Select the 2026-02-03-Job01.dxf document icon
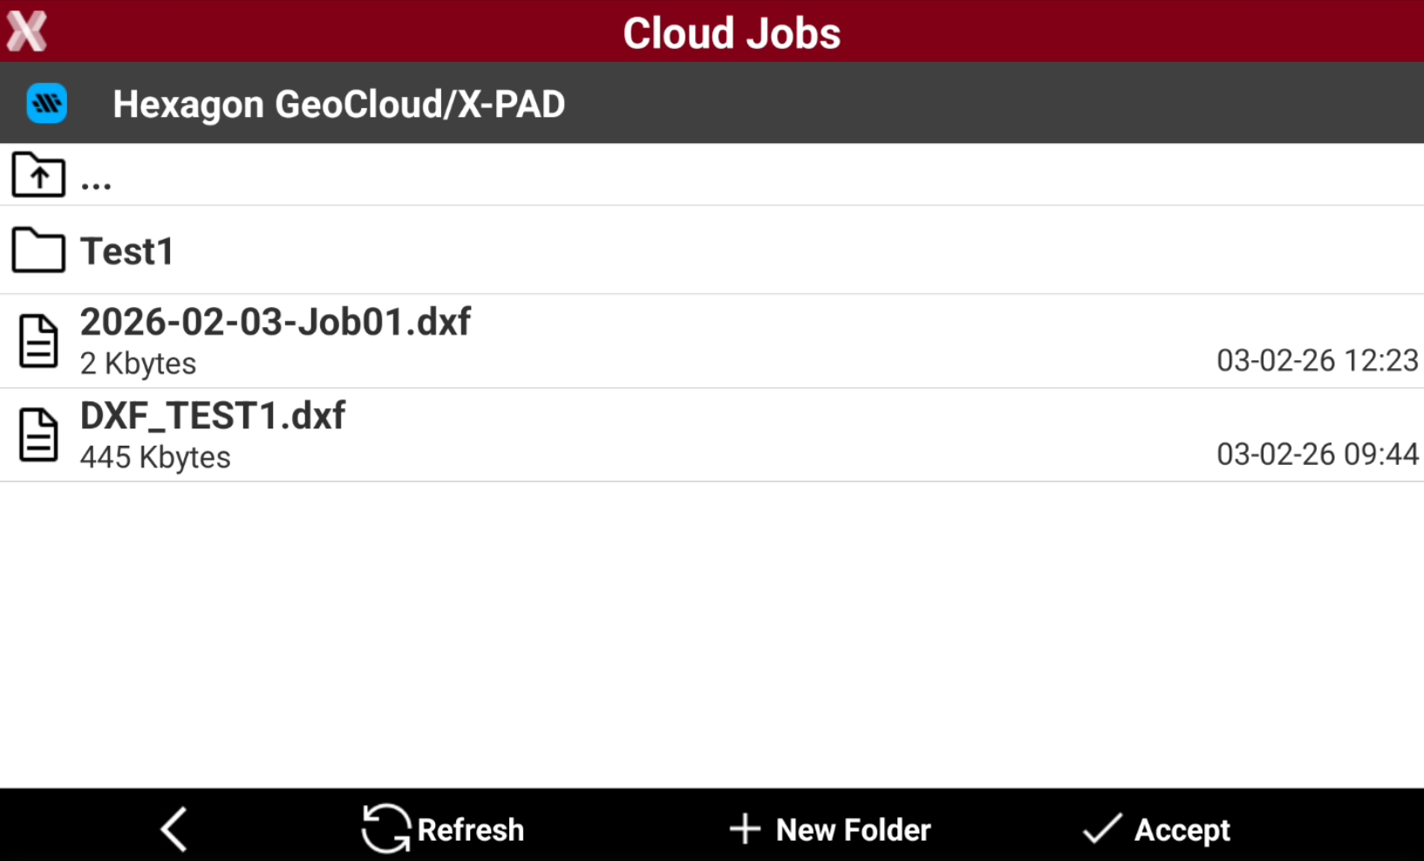 click(38, 341)
